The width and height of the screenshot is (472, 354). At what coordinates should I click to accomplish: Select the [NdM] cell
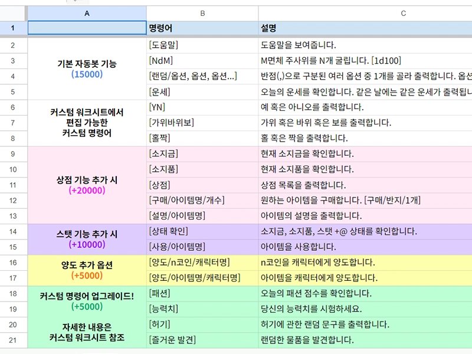[x=202, y=60]
